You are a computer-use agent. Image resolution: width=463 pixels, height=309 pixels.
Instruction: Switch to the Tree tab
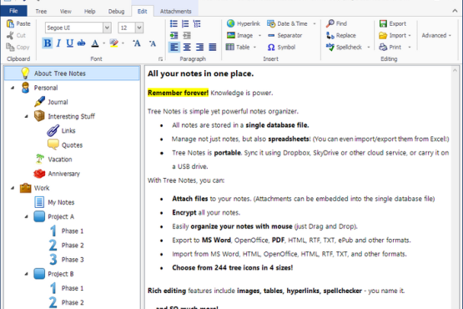(x=41, y=11)
